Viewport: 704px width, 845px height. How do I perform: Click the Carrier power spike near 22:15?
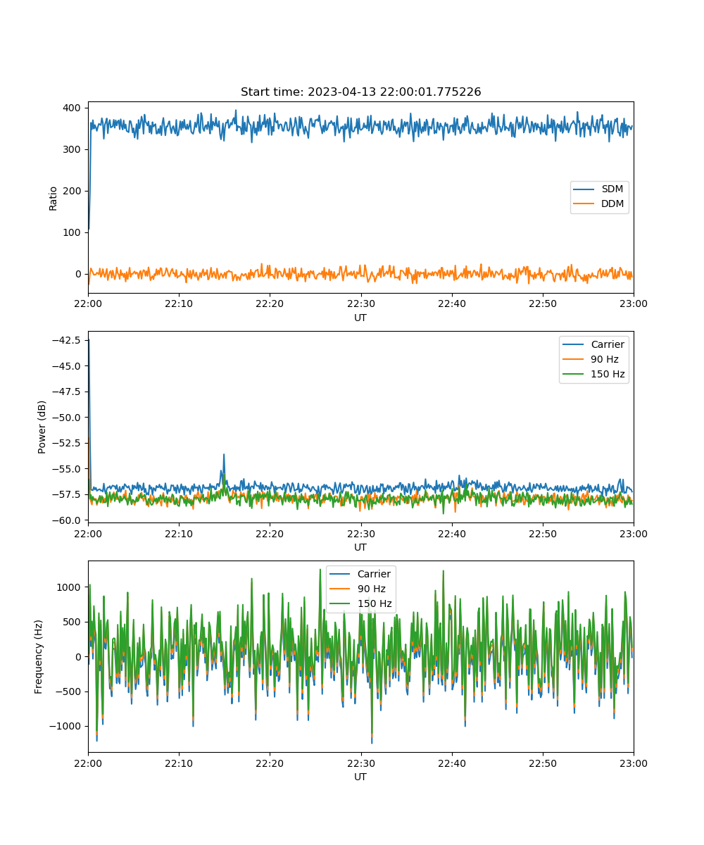pyautogui.click(x=224, y=456)
